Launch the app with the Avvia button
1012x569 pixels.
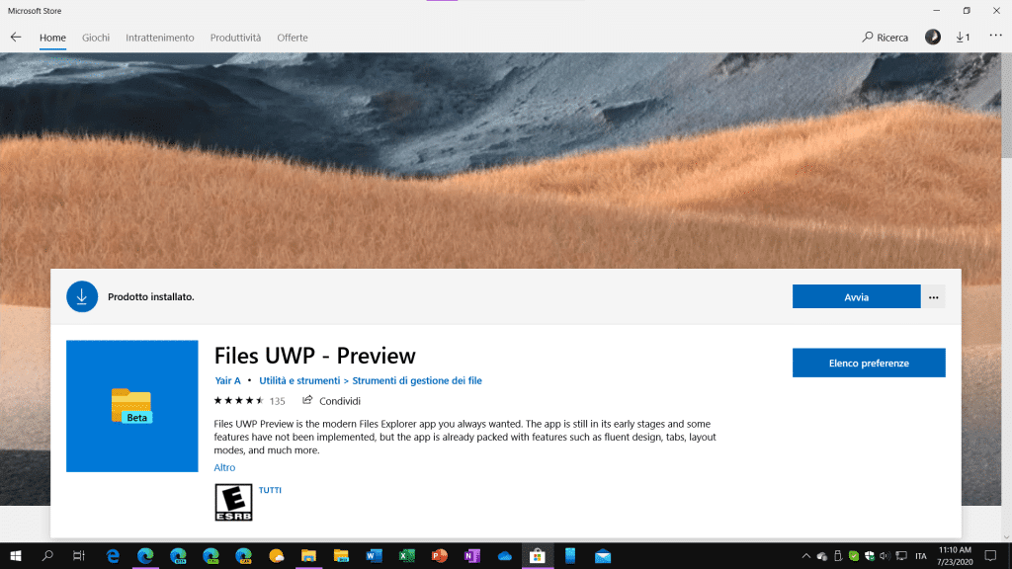(x=856, y=296)
